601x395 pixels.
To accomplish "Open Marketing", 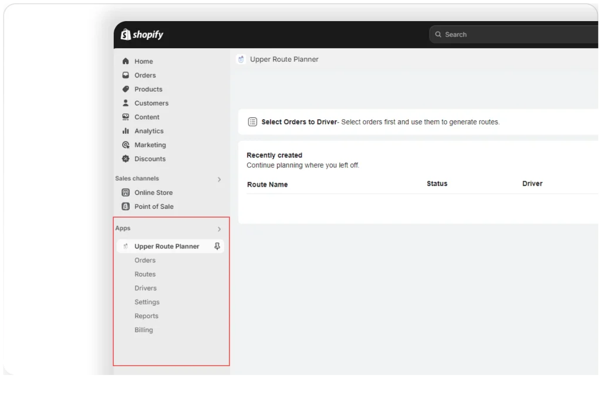I will pyautogui.click(x=150, y=145).
